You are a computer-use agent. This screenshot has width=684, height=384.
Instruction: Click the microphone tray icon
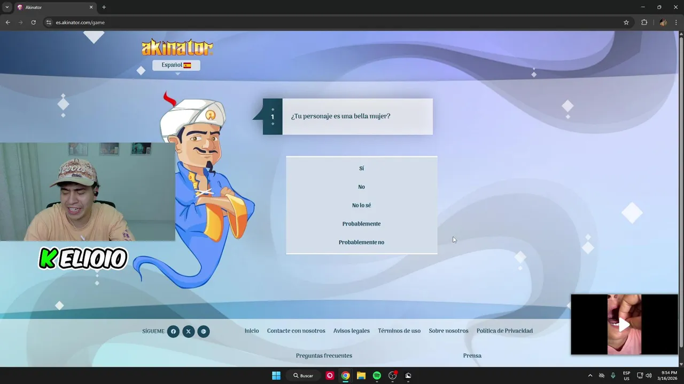(613, 375)
